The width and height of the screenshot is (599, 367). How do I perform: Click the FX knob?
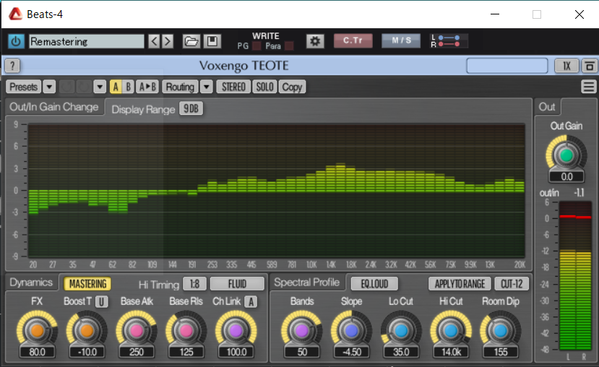[x=37, y=330]
